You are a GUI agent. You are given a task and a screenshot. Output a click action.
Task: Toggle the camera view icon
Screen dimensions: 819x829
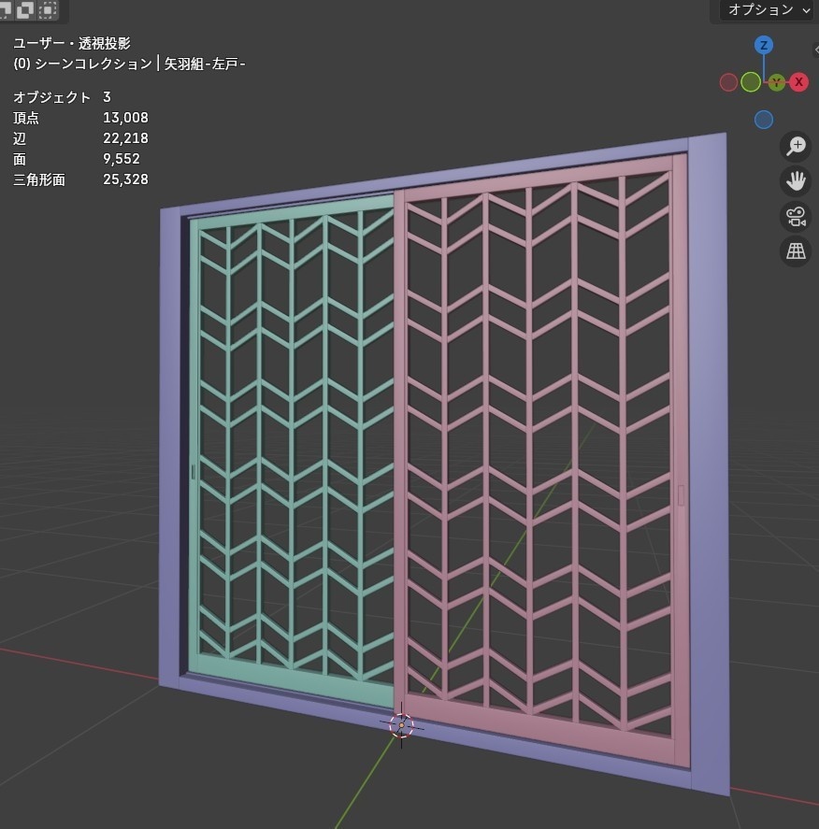point(796,216)
